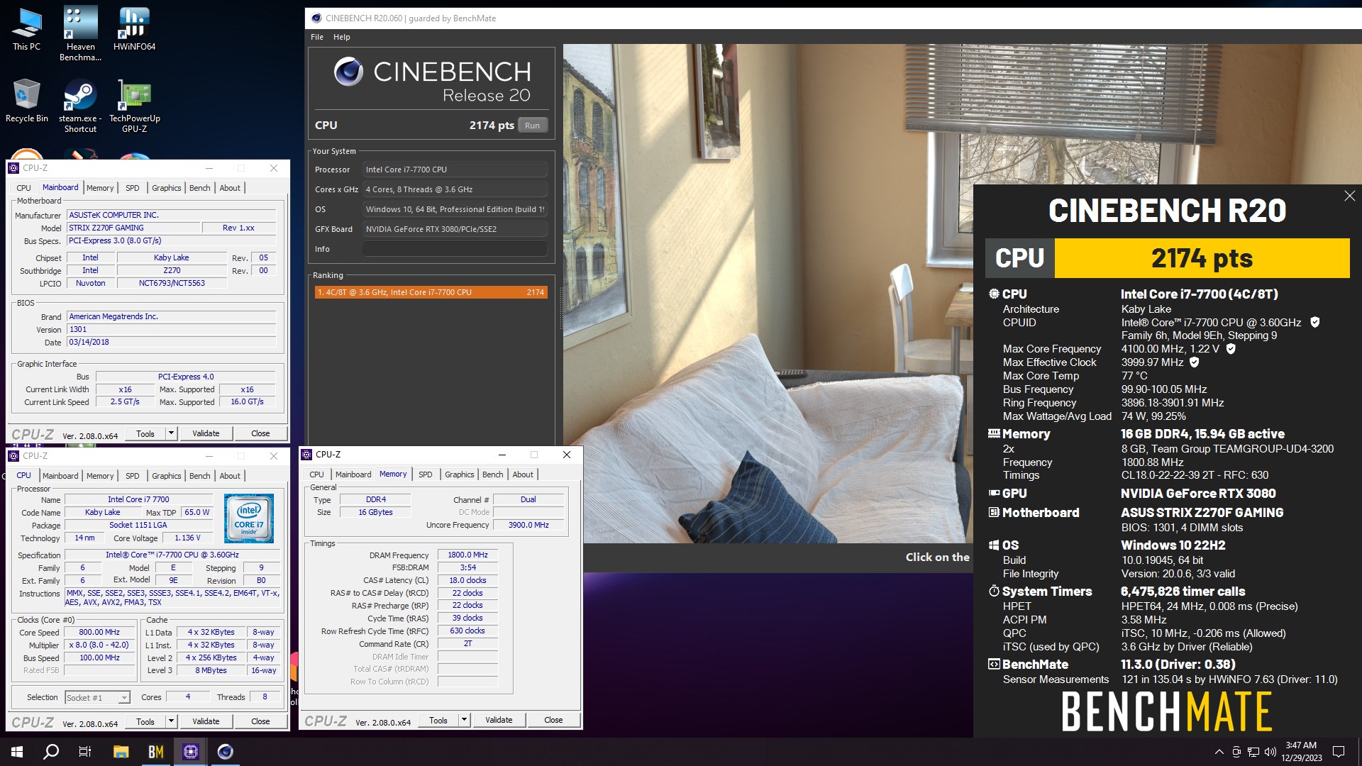This screenshot has height=766, width=1362.
Task: Open the Recycle Bin icon
Action: [26, 101]
